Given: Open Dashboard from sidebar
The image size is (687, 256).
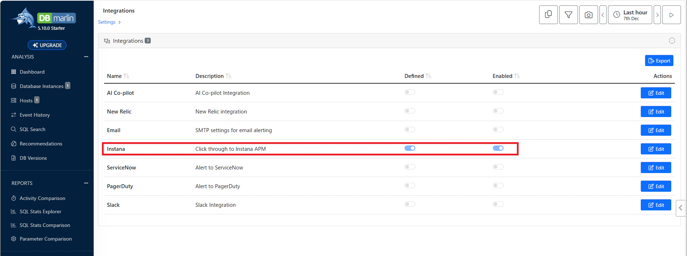Looking at the screenshot, I should point(32,72).
